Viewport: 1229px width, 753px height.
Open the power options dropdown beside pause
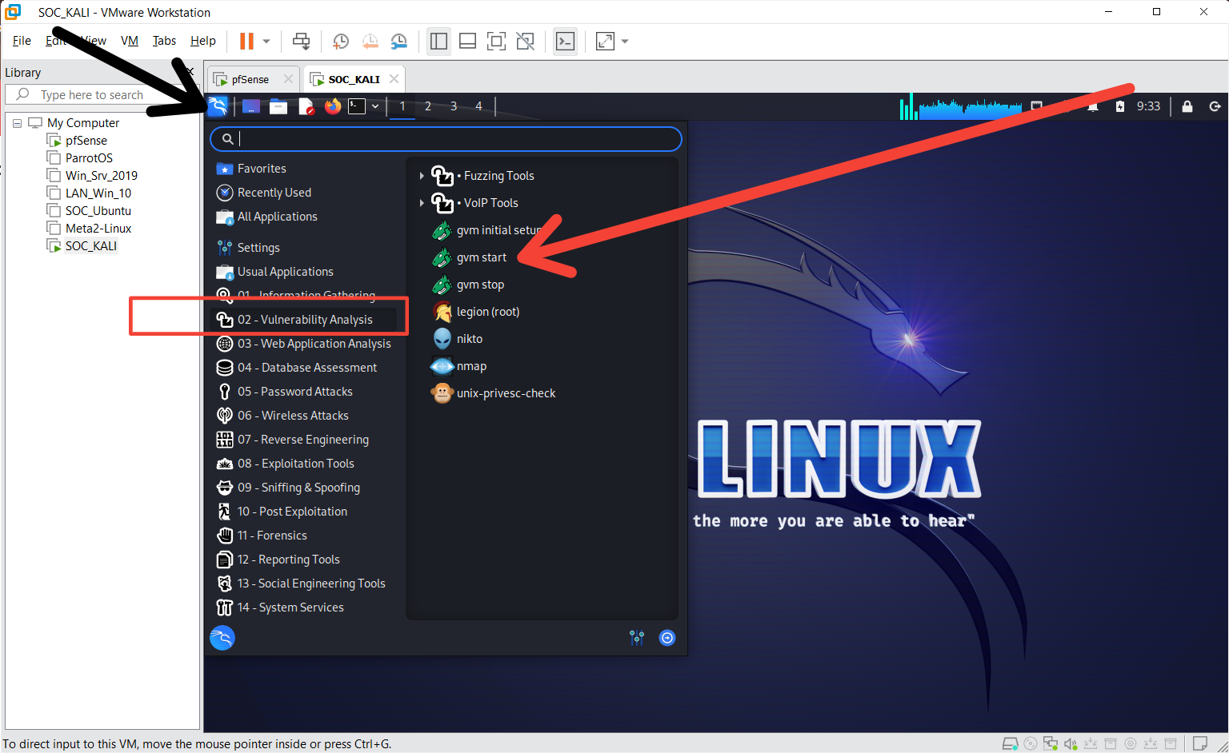coord(266,41)
